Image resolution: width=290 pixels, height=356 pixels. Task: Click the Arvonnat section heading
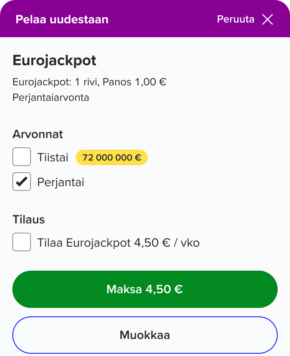coord(38,135)
